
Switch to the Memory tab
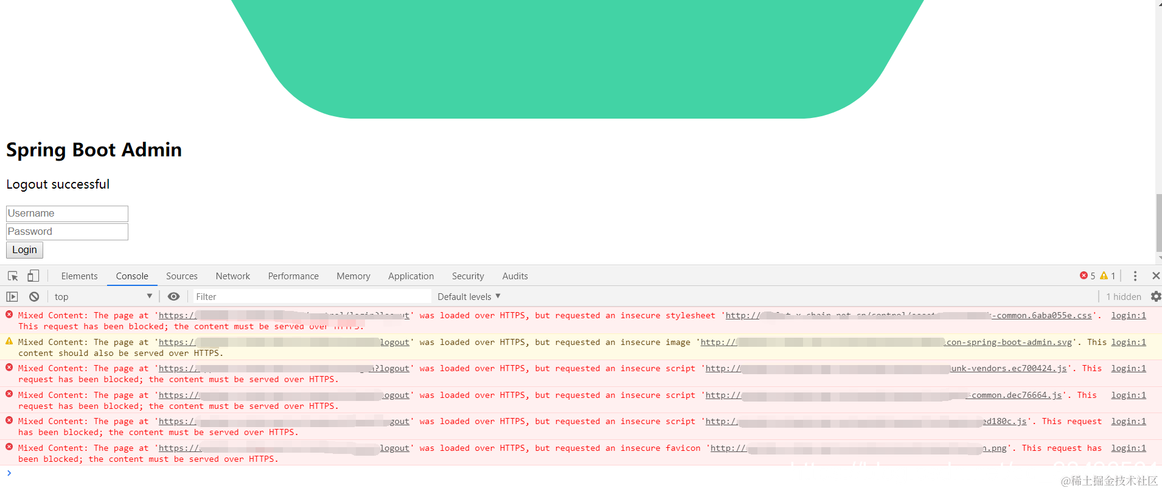(x=353, y=276)
